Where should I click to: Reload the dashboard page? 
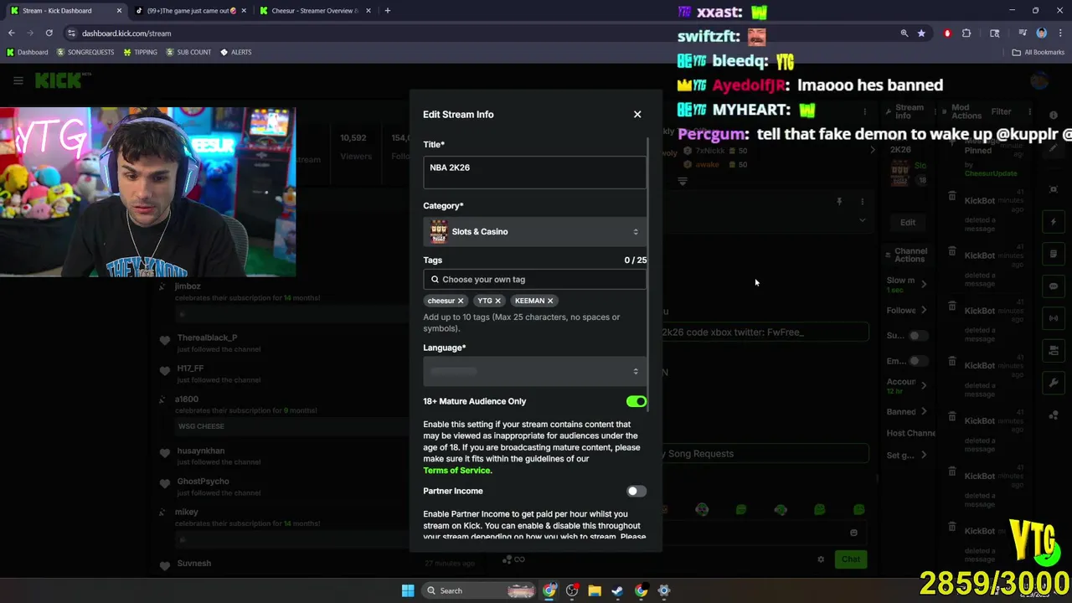[49, 33]
